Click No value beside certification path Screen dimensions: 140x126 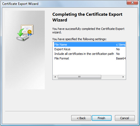coord(118,54)
